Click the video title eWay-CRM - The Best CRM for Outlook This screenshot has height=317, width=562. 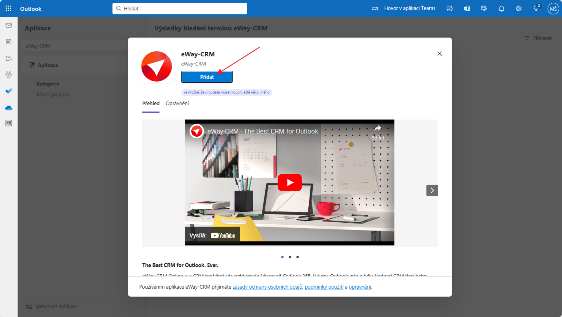pos(263,131)
